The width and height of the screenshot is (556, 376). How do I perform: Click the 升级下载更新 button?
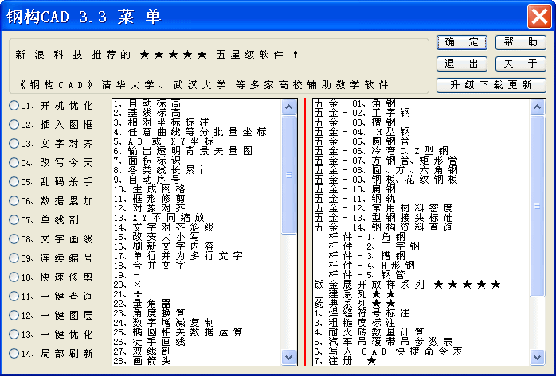(x=491, y=85)
